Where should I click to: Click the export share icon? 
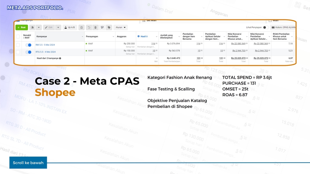(102, 27)
